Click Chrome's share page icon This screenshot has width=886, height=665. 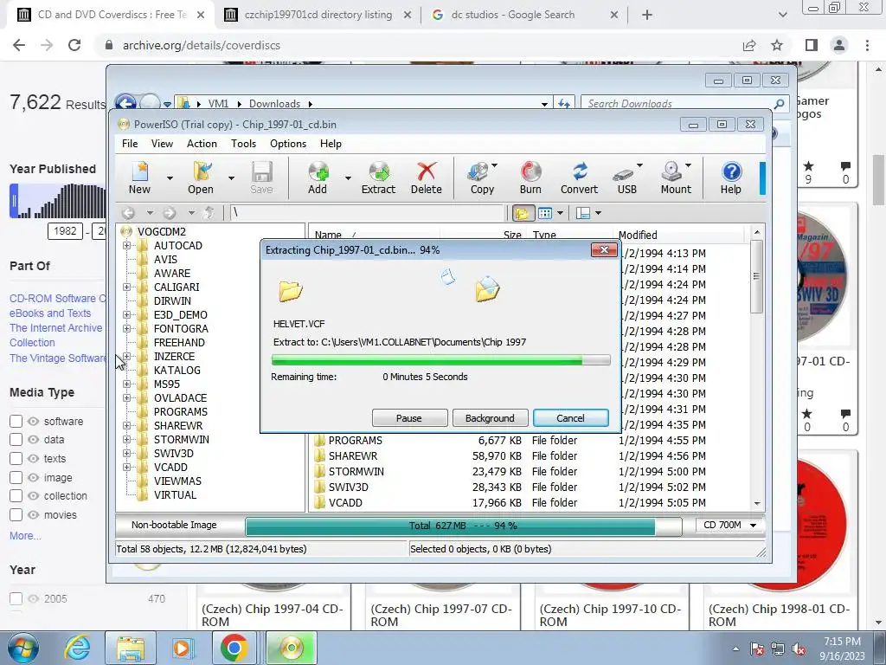(x=749, y=45)
